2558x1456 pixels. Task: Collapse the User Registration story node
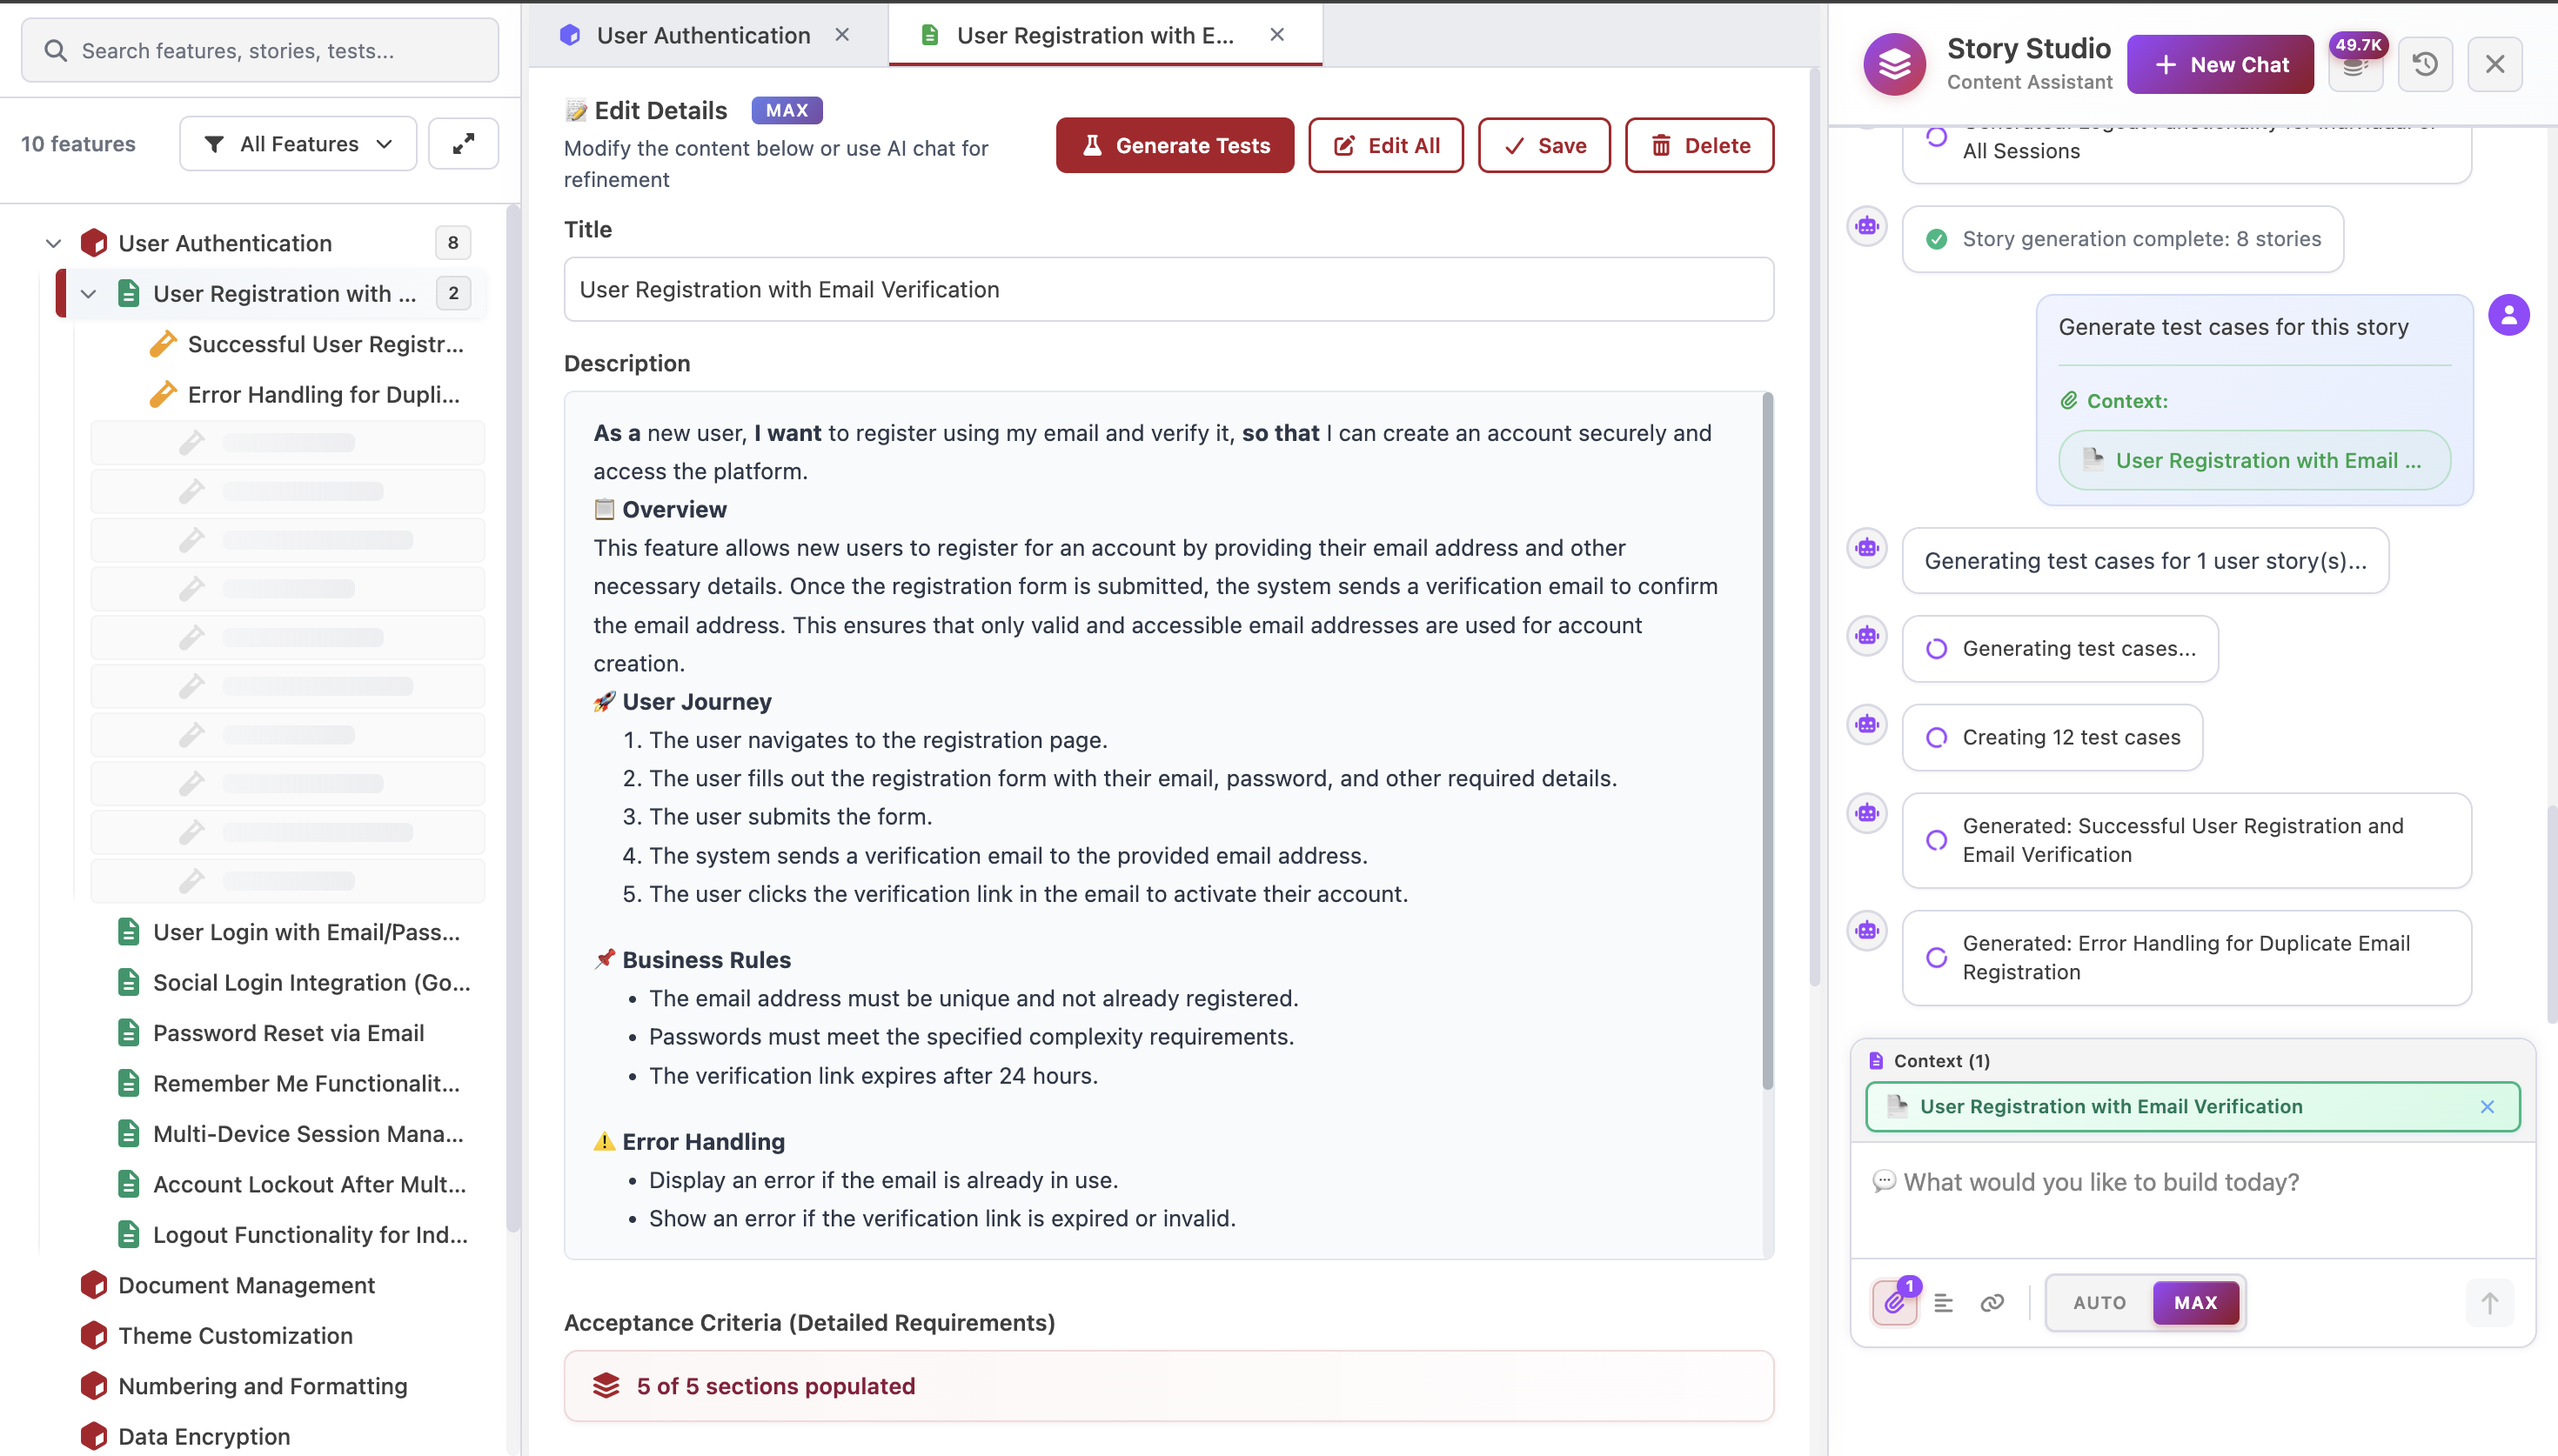click(88, 294)
